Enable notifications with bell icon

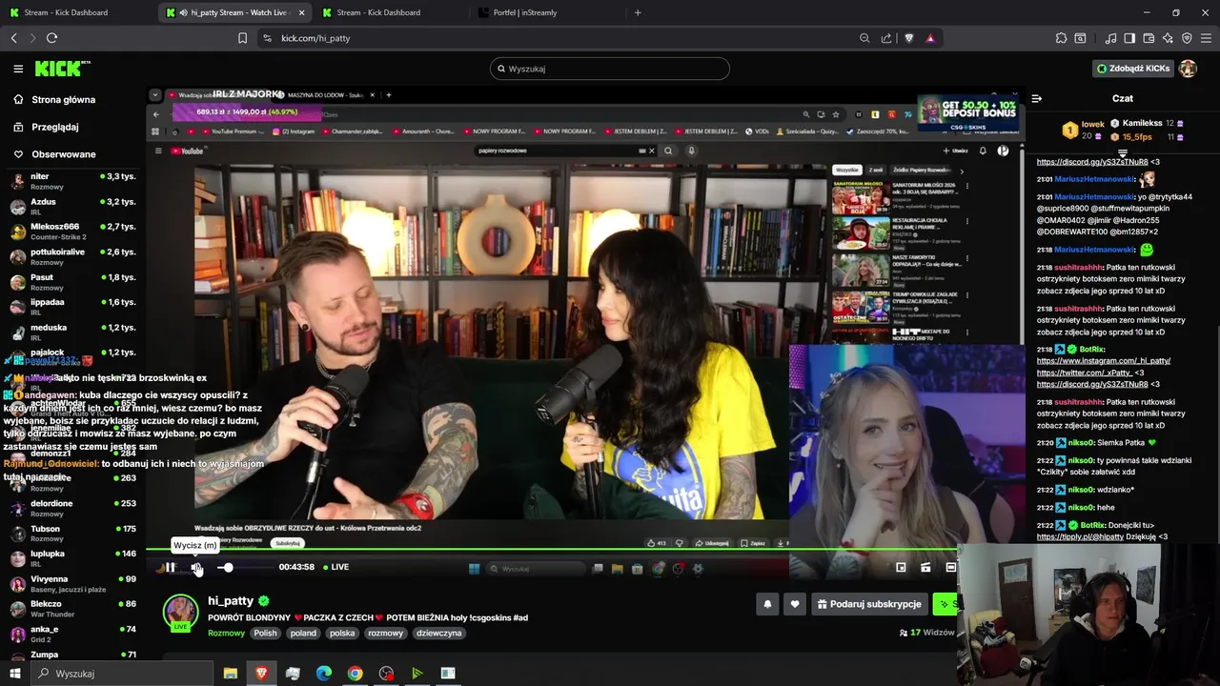pyautogui.click(x=767, y=604)
